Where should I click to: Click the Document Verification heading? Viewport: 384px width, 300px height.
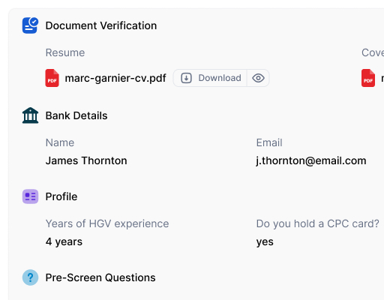click(x=101, y=25)
